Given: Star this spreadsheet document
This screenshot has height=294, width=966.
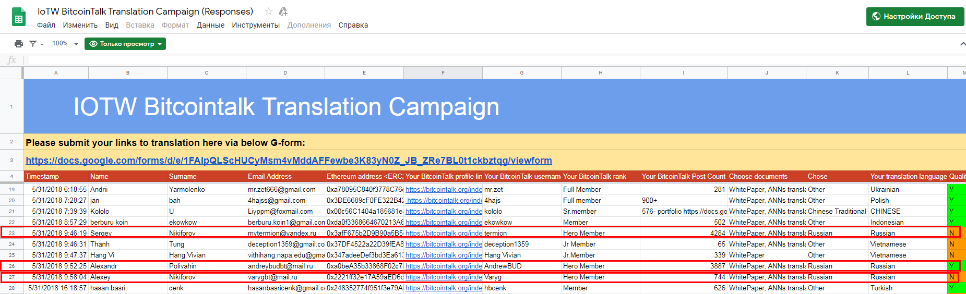Looking at the screenshot, I should point(268,11).
